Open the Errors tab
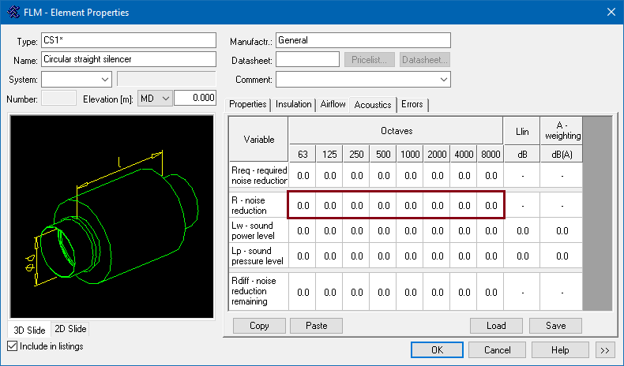This screenshot has width=624, height=366. click(x=412, y=104)
